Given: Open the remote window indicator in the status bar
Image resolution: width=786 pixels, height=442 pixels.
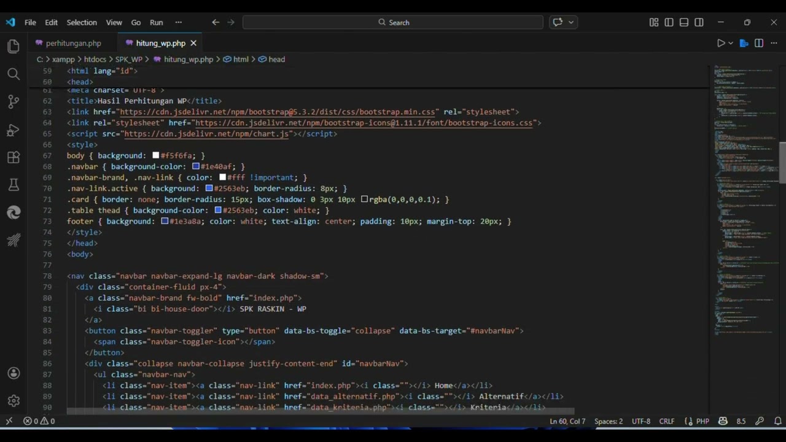Looking at the screenshot, I should [9, 421].
